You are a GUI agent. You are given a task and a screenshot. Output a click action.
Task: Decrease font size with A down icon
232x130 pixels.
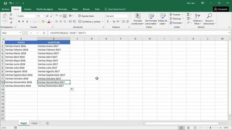tap(51, 16)
